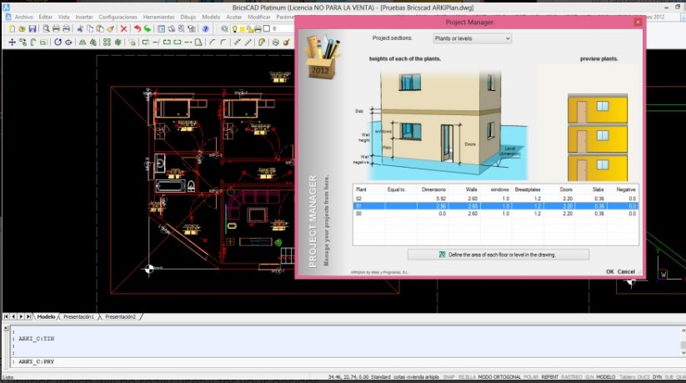Open the Configuraciones menu

118,17
